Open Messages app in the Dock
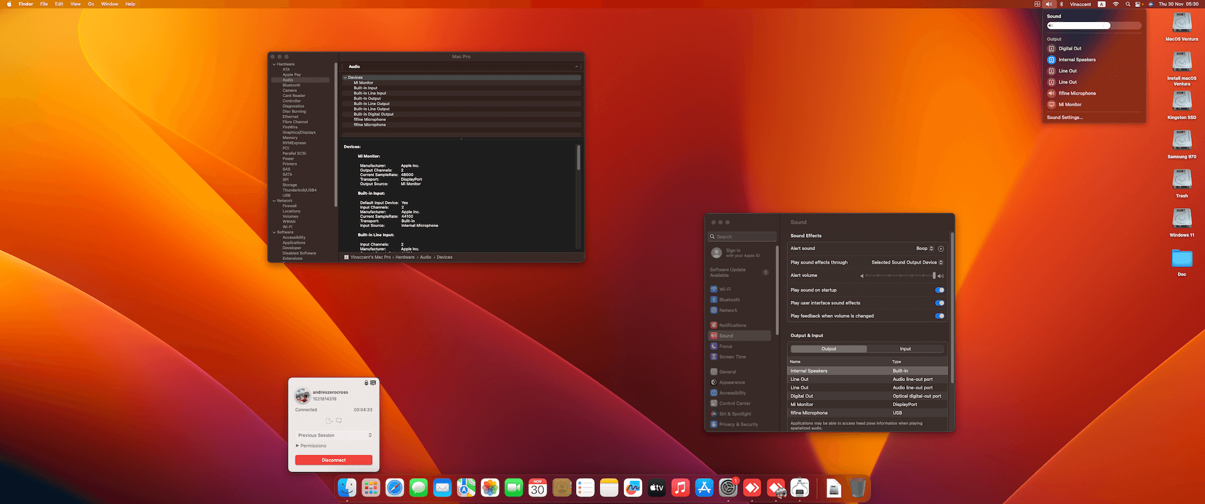The height and width of the screenshot is (504, 1205). click(x=419, y=488)
